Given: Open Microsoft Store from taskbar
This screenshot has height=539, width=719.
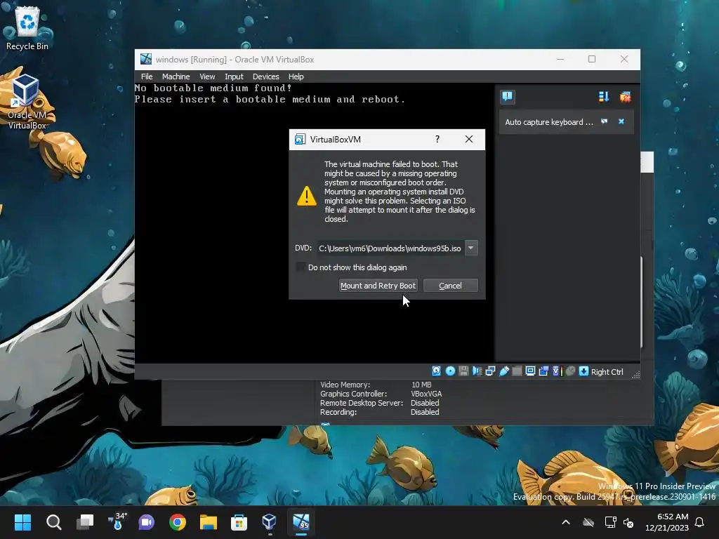Looking at the screenshot, I should [239, 522].
